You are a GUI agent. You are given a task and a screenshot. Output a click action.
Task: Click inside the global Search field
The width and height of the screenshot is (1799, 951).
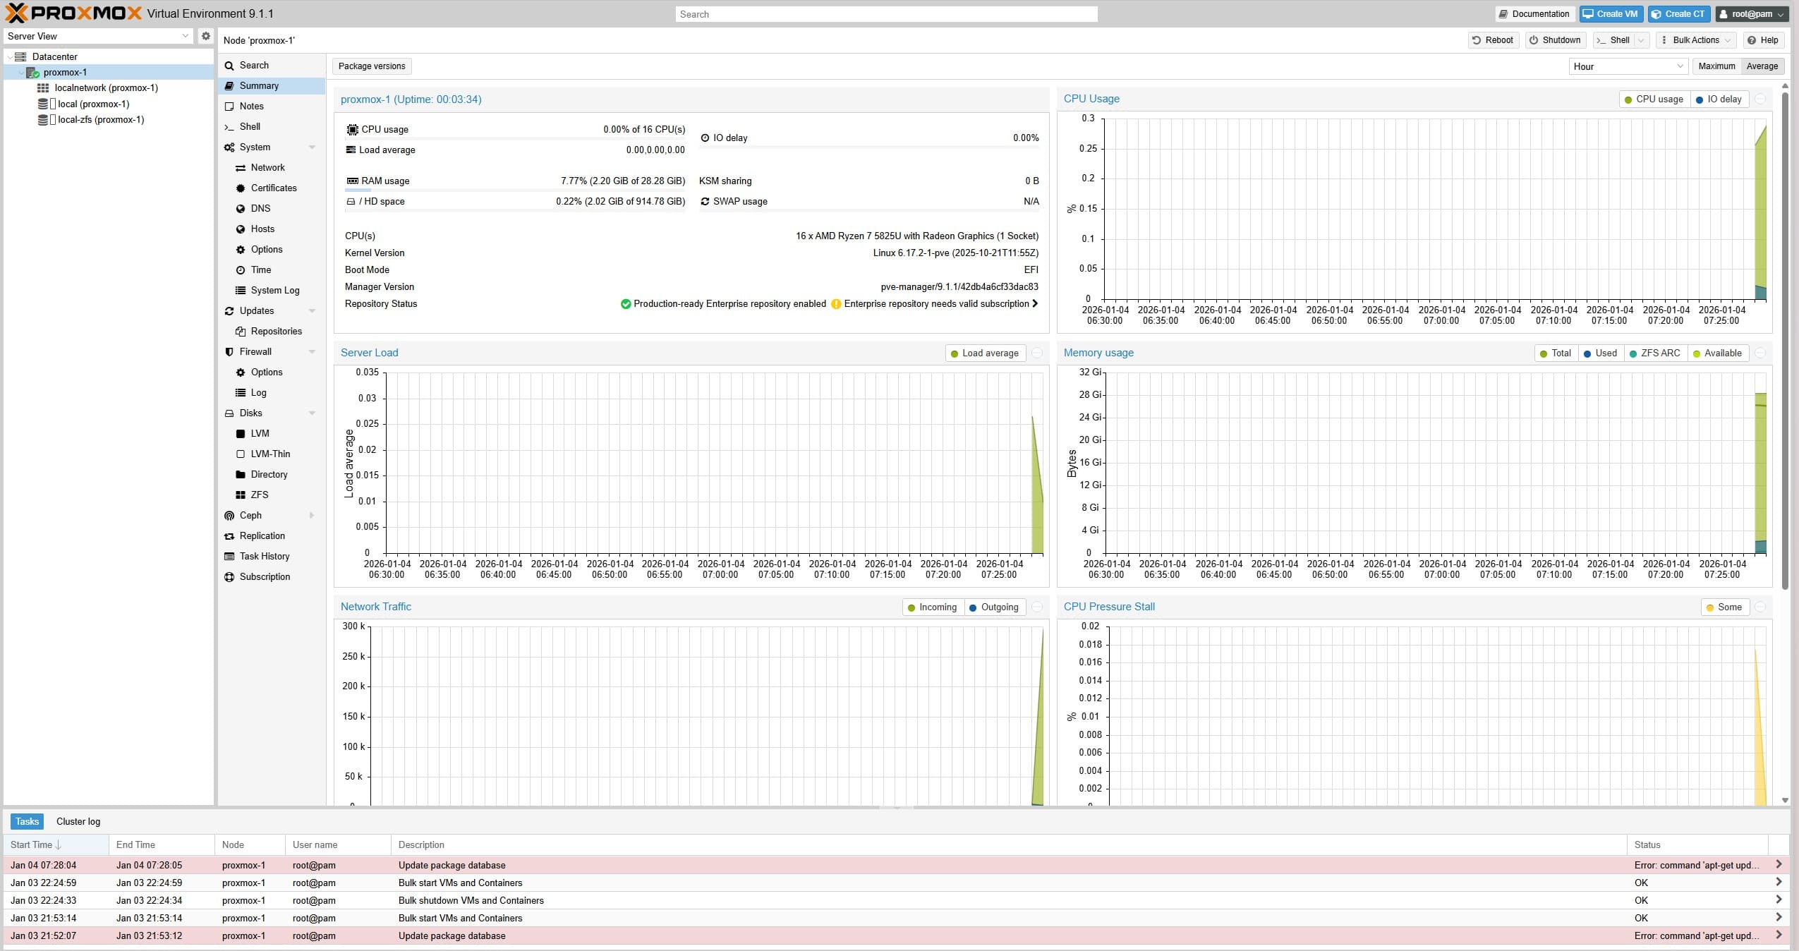coord(886,13)
